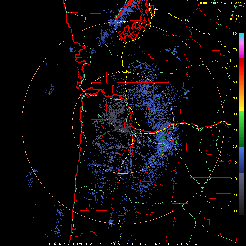Click the KRTX station identifier in caption
The width and height of the screenshot is (246, 246).
pyautogui.click(x=160, y=244)
